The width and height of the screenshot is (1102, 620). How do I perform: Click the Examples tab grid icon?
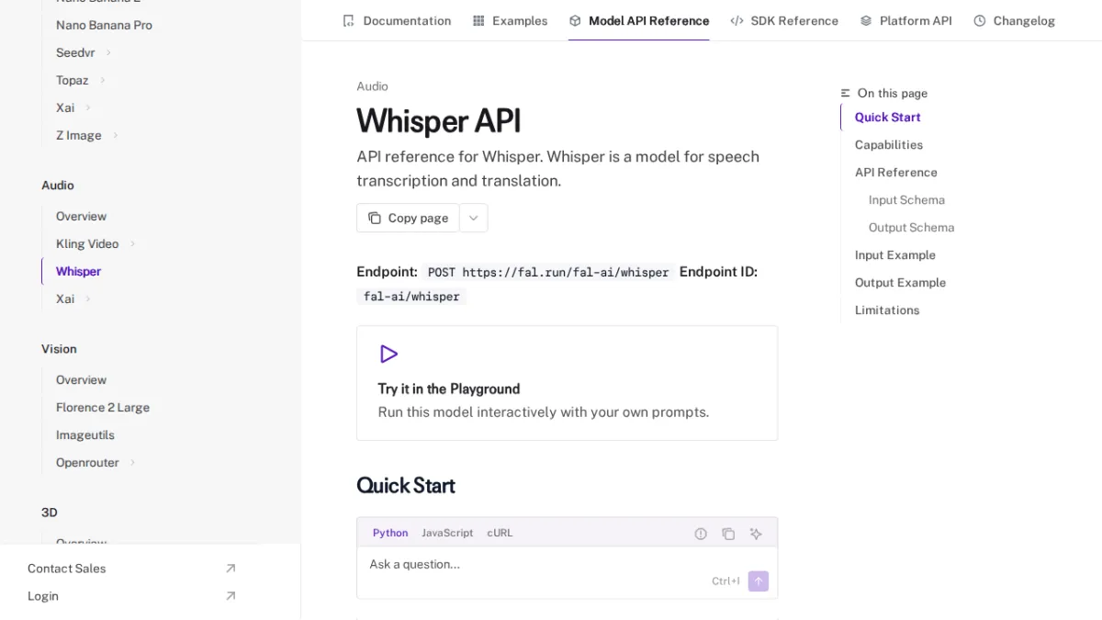pyautogui.click(x=478, y=20)
